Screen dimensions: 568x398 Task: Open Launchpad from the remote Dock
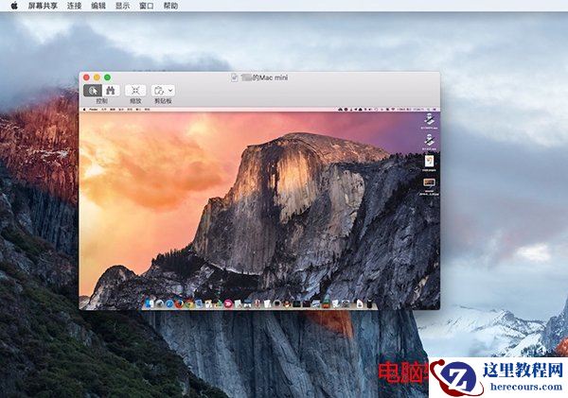159,303
